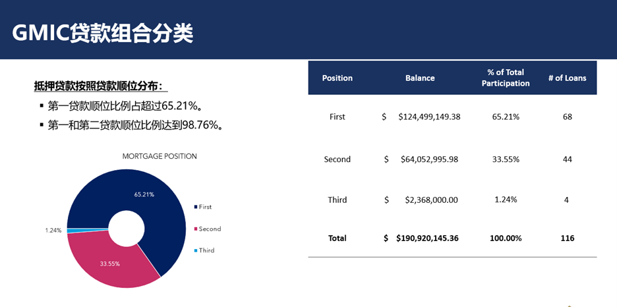Click the % of Total Participation header

(x=506, y=78)
